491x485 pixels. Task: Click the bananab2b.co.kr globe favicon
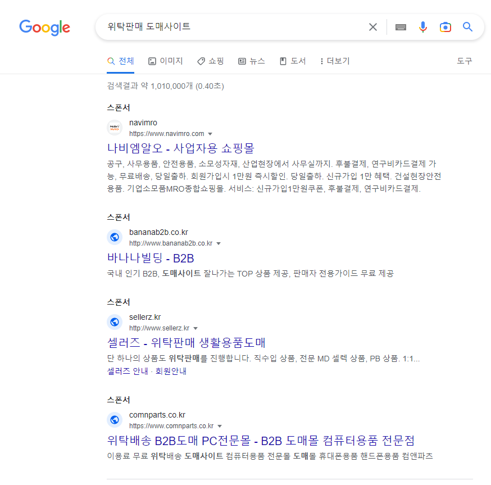[x=115, y=237]
